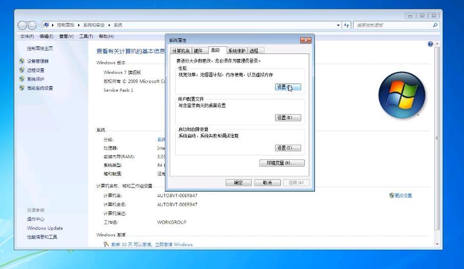464x269 pixels.
Task: Click 设置 button in 性能 section
Action: [x=288, y=87]
